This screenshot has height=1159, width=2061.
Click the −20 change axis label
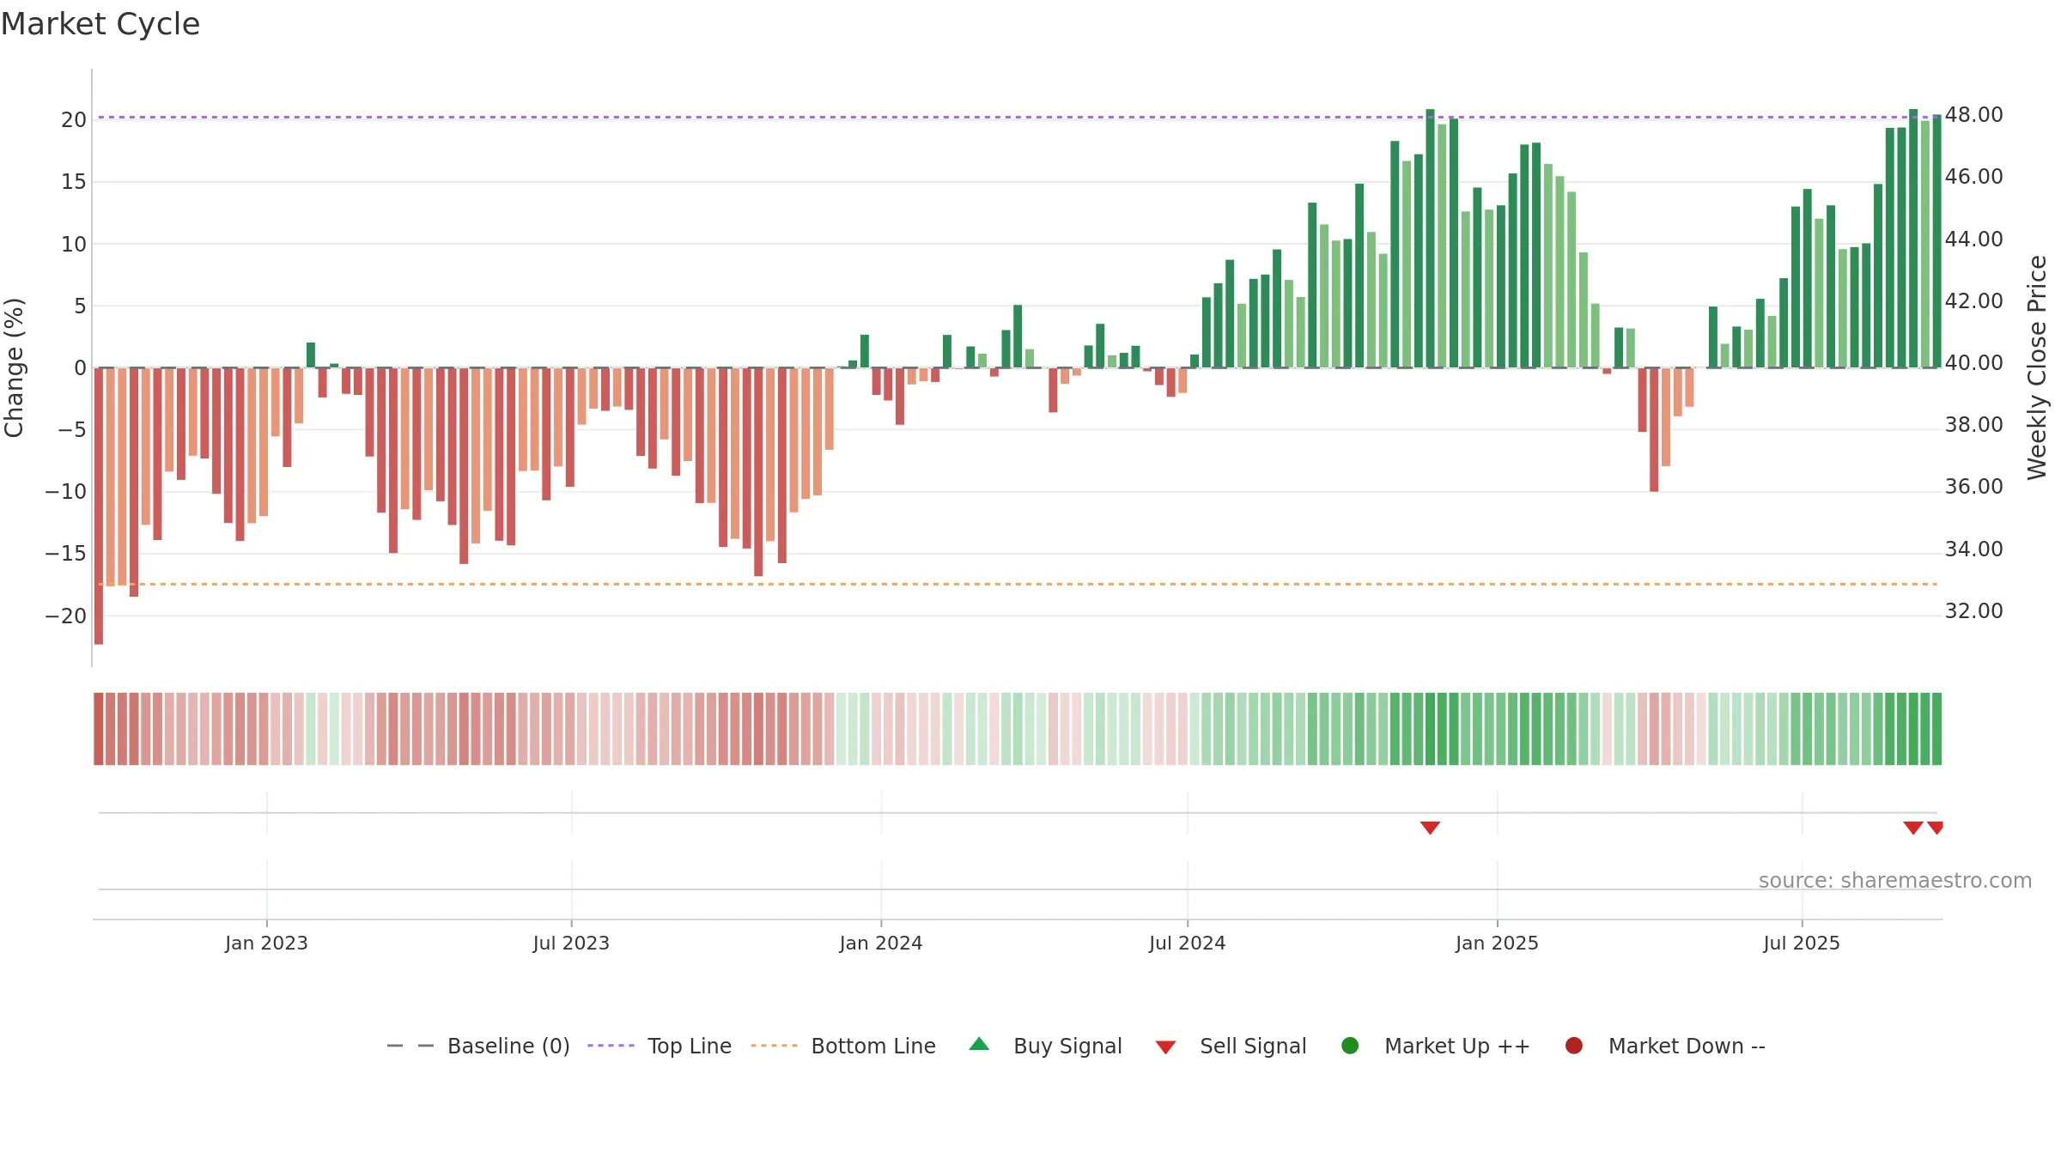(x=66, y=616)
